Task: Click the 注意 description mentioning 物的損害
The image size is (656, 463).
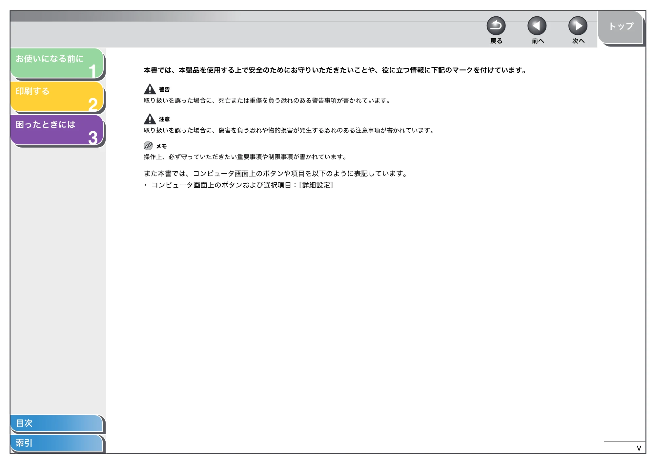Action: click(x=289, y=130)
